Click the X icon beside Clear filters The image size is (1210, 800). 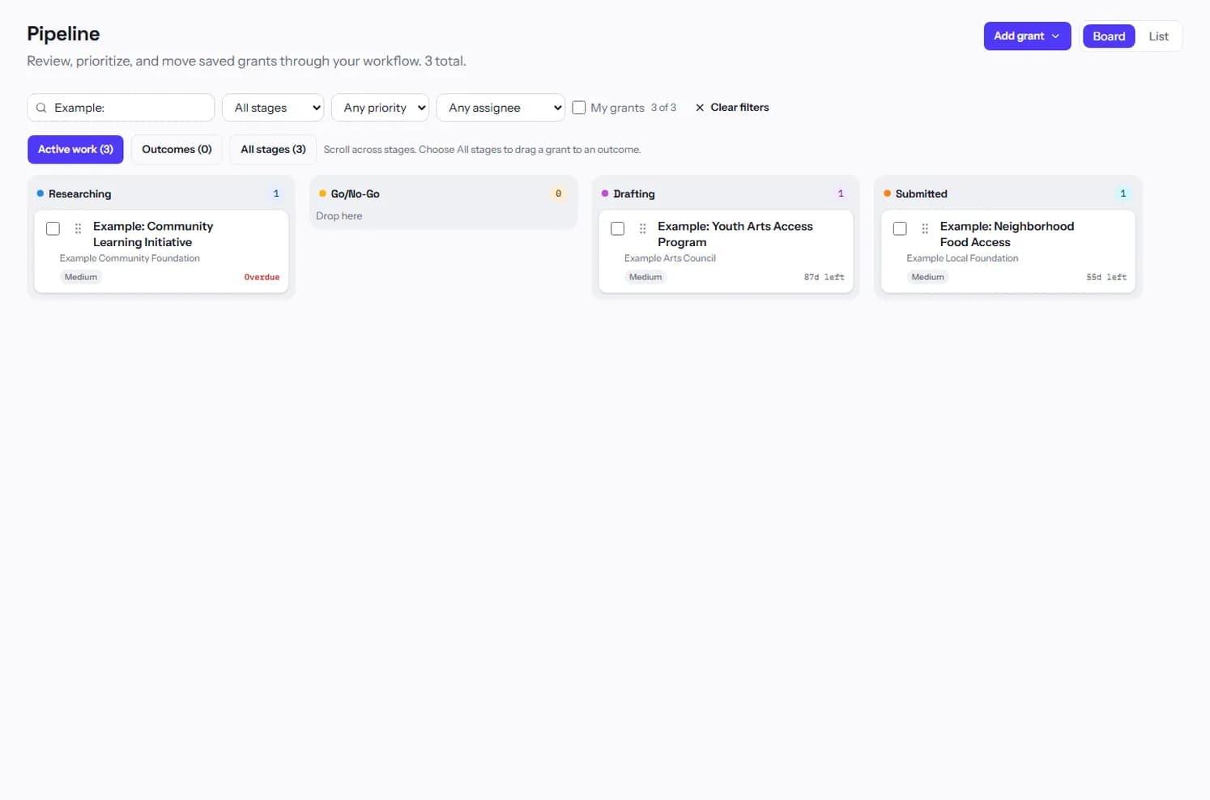(x=700, y=108)
